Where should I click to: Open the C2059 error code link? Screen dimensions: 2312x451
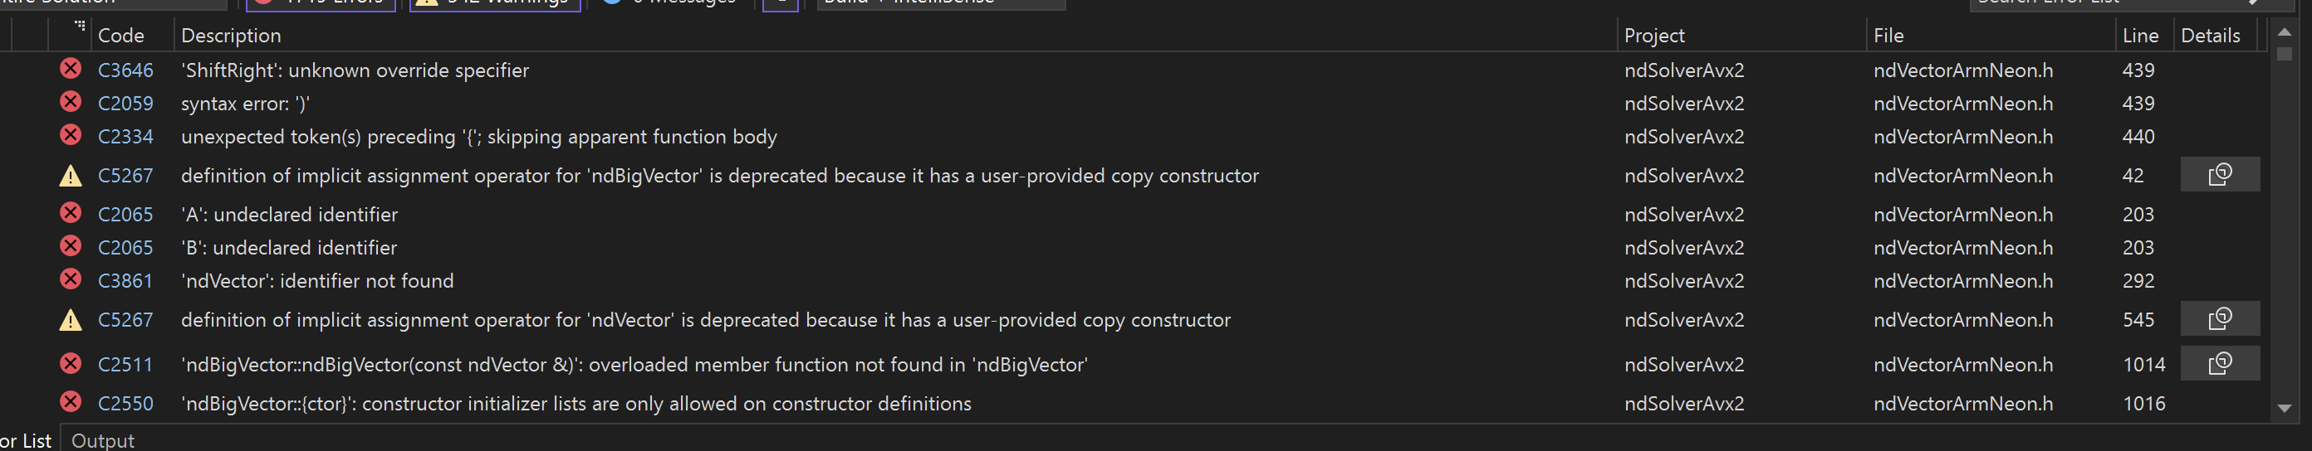pyautogui.click(x=125, y=103)
